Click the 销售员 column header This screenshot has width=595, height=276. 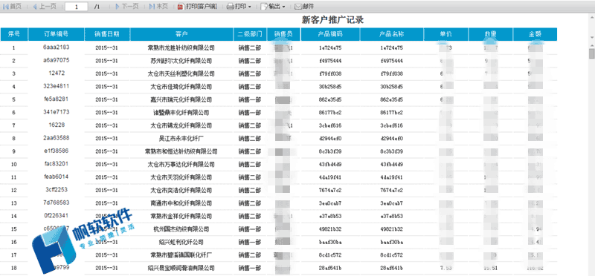pyautogui.click(x=284, y=34)
